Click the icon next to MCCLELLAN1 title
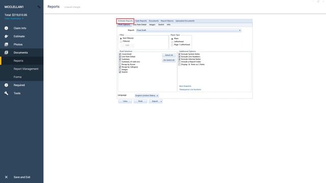Screen dimensions: 326x183 tap(39, 7)
